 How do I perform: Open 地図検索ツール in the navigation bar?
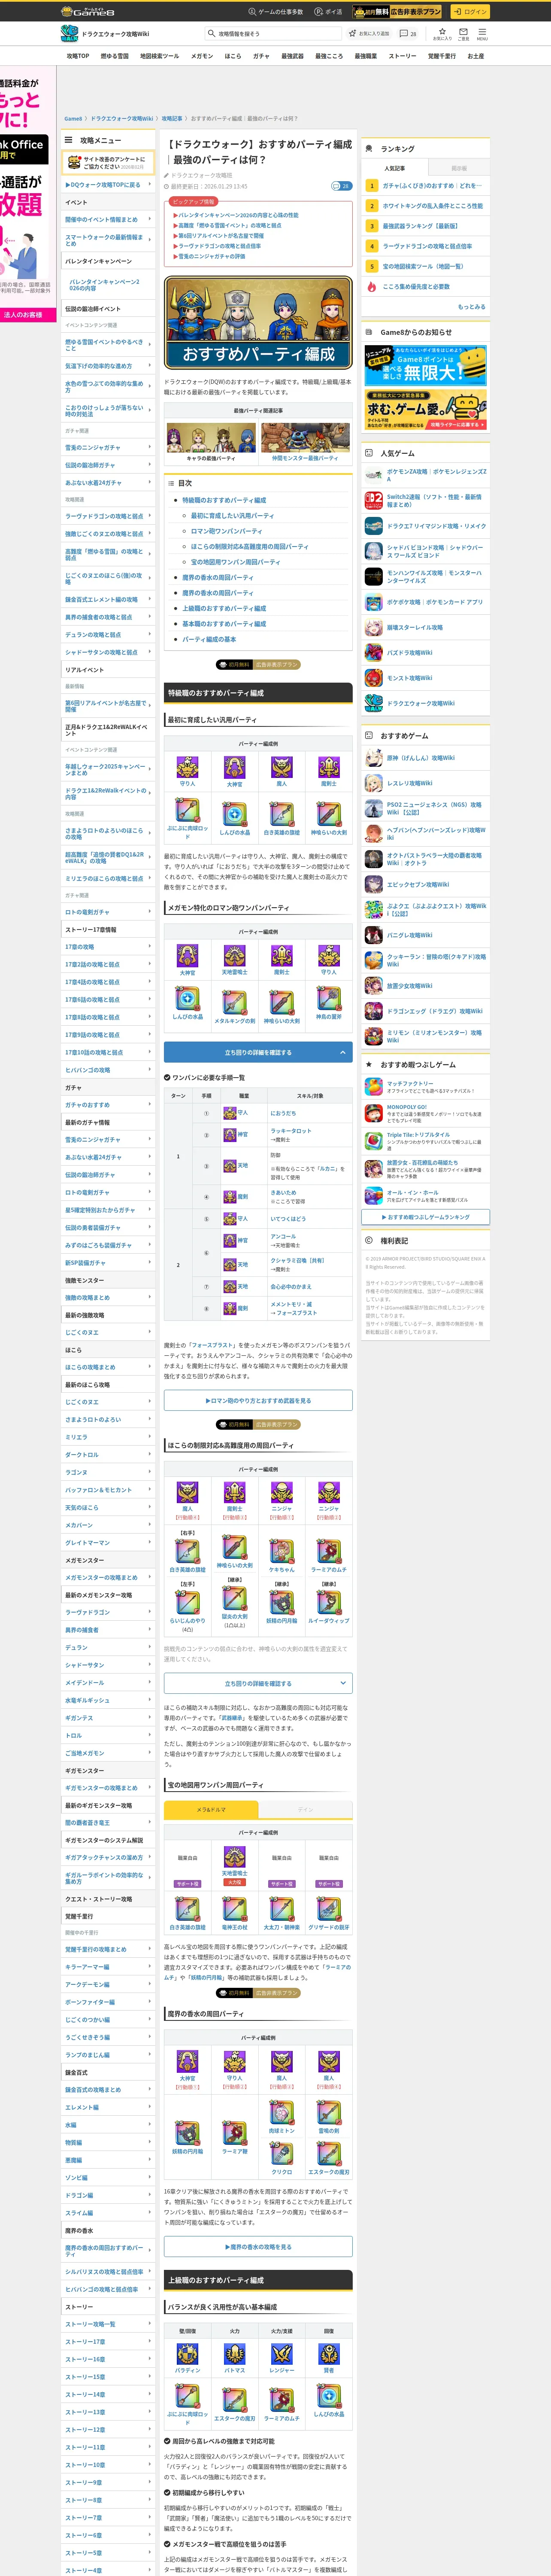pos(159,56)
